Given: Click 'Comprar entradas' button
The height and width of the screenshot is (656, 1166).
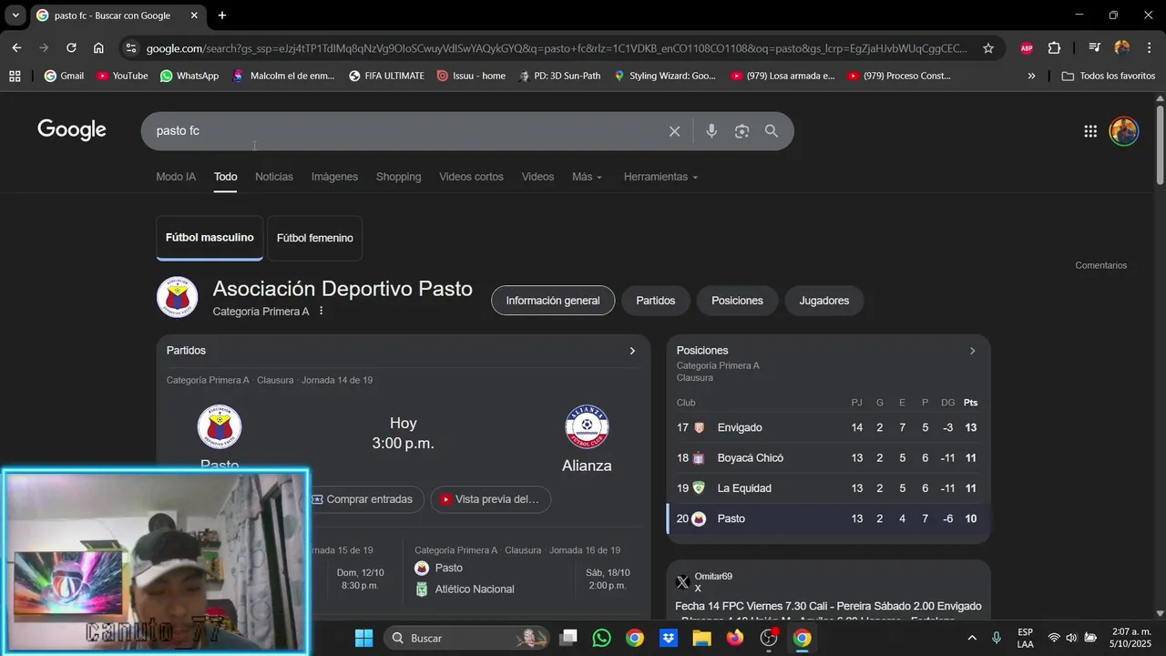Looking at the screenshot, I should pos(363,499).
